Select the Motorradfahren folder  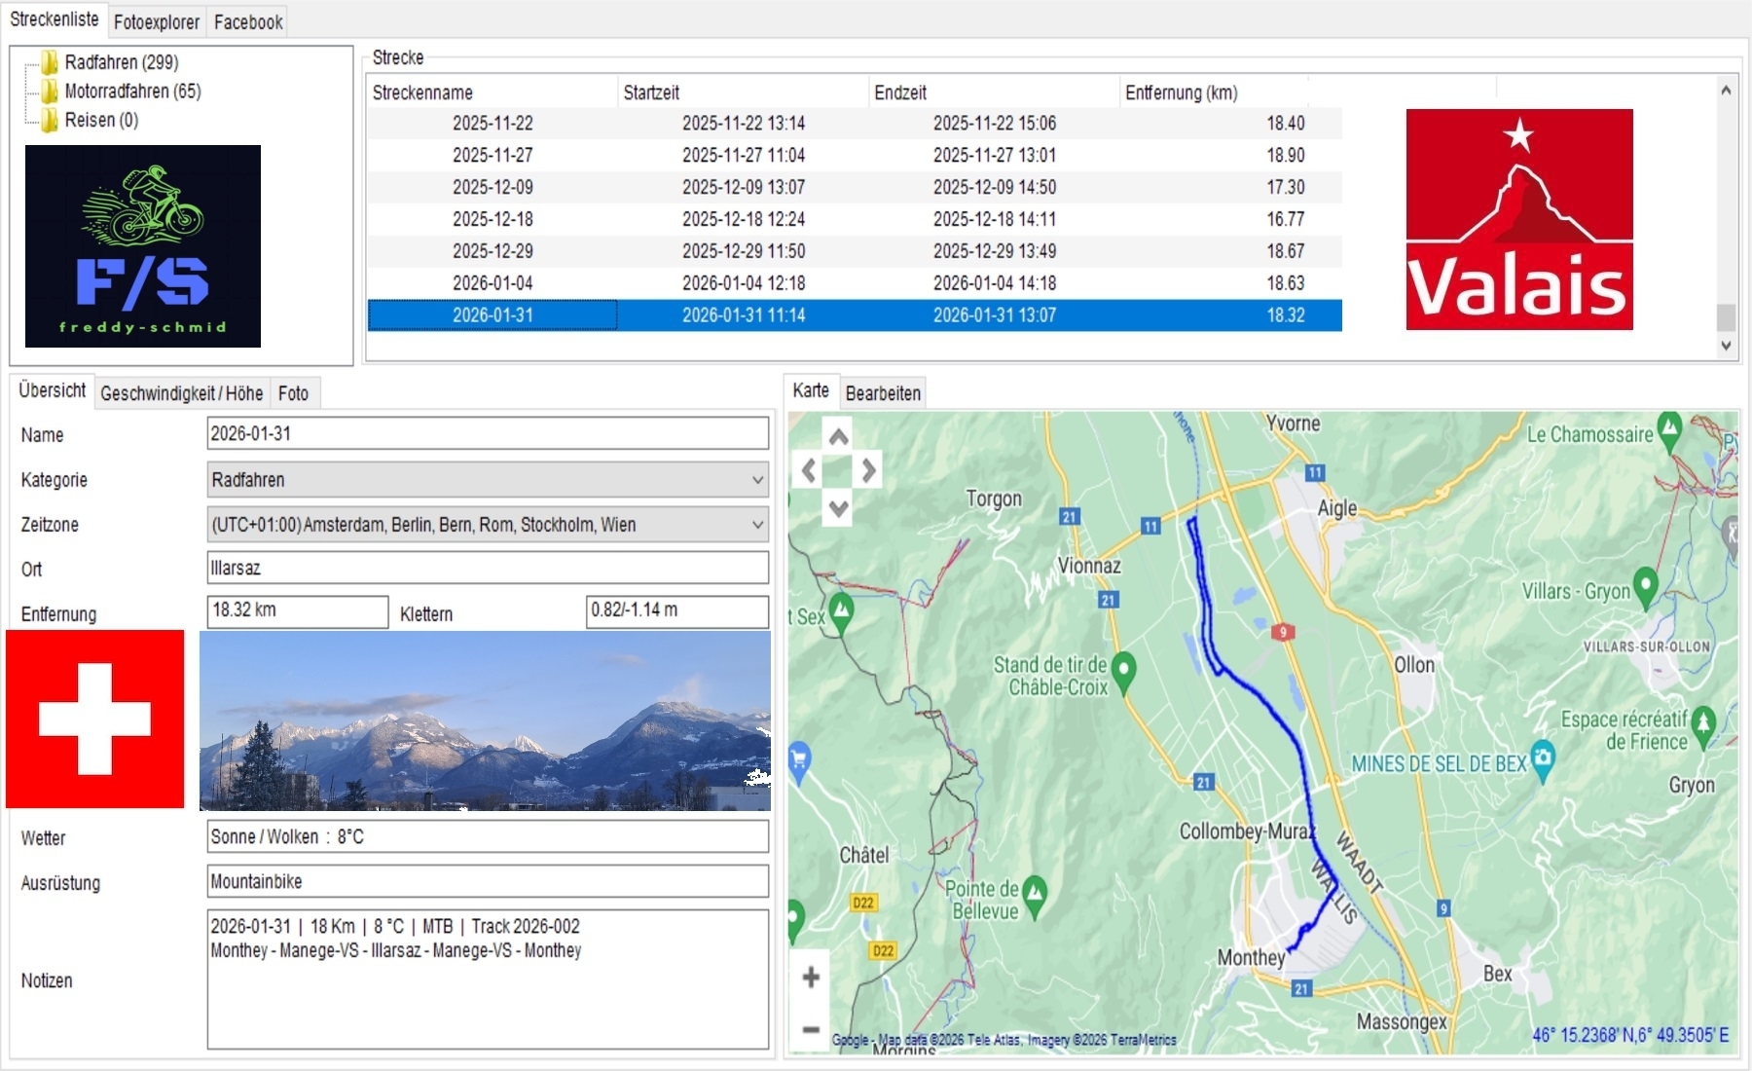click(x=132, y=92)
